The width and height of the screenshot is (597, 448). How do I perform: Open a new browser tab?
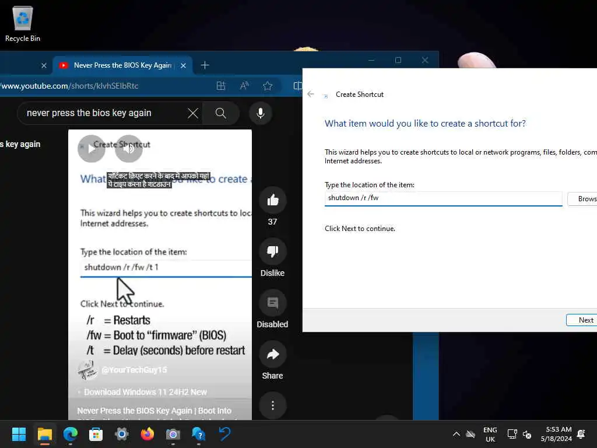pos(205,65)
